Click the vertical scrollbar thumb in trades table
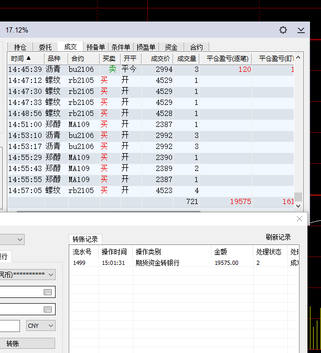Screen dimensions: 321x353 pyautogui.click(x=298, y=197)
